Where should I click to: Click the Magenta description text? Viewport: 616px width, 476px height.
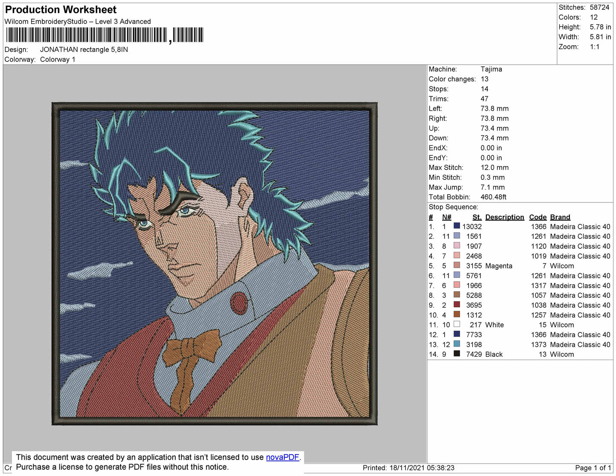[499, 266]
